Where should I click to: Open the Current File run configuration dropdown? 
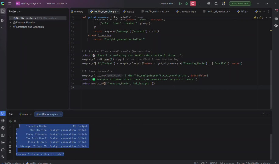click(167, 4)
